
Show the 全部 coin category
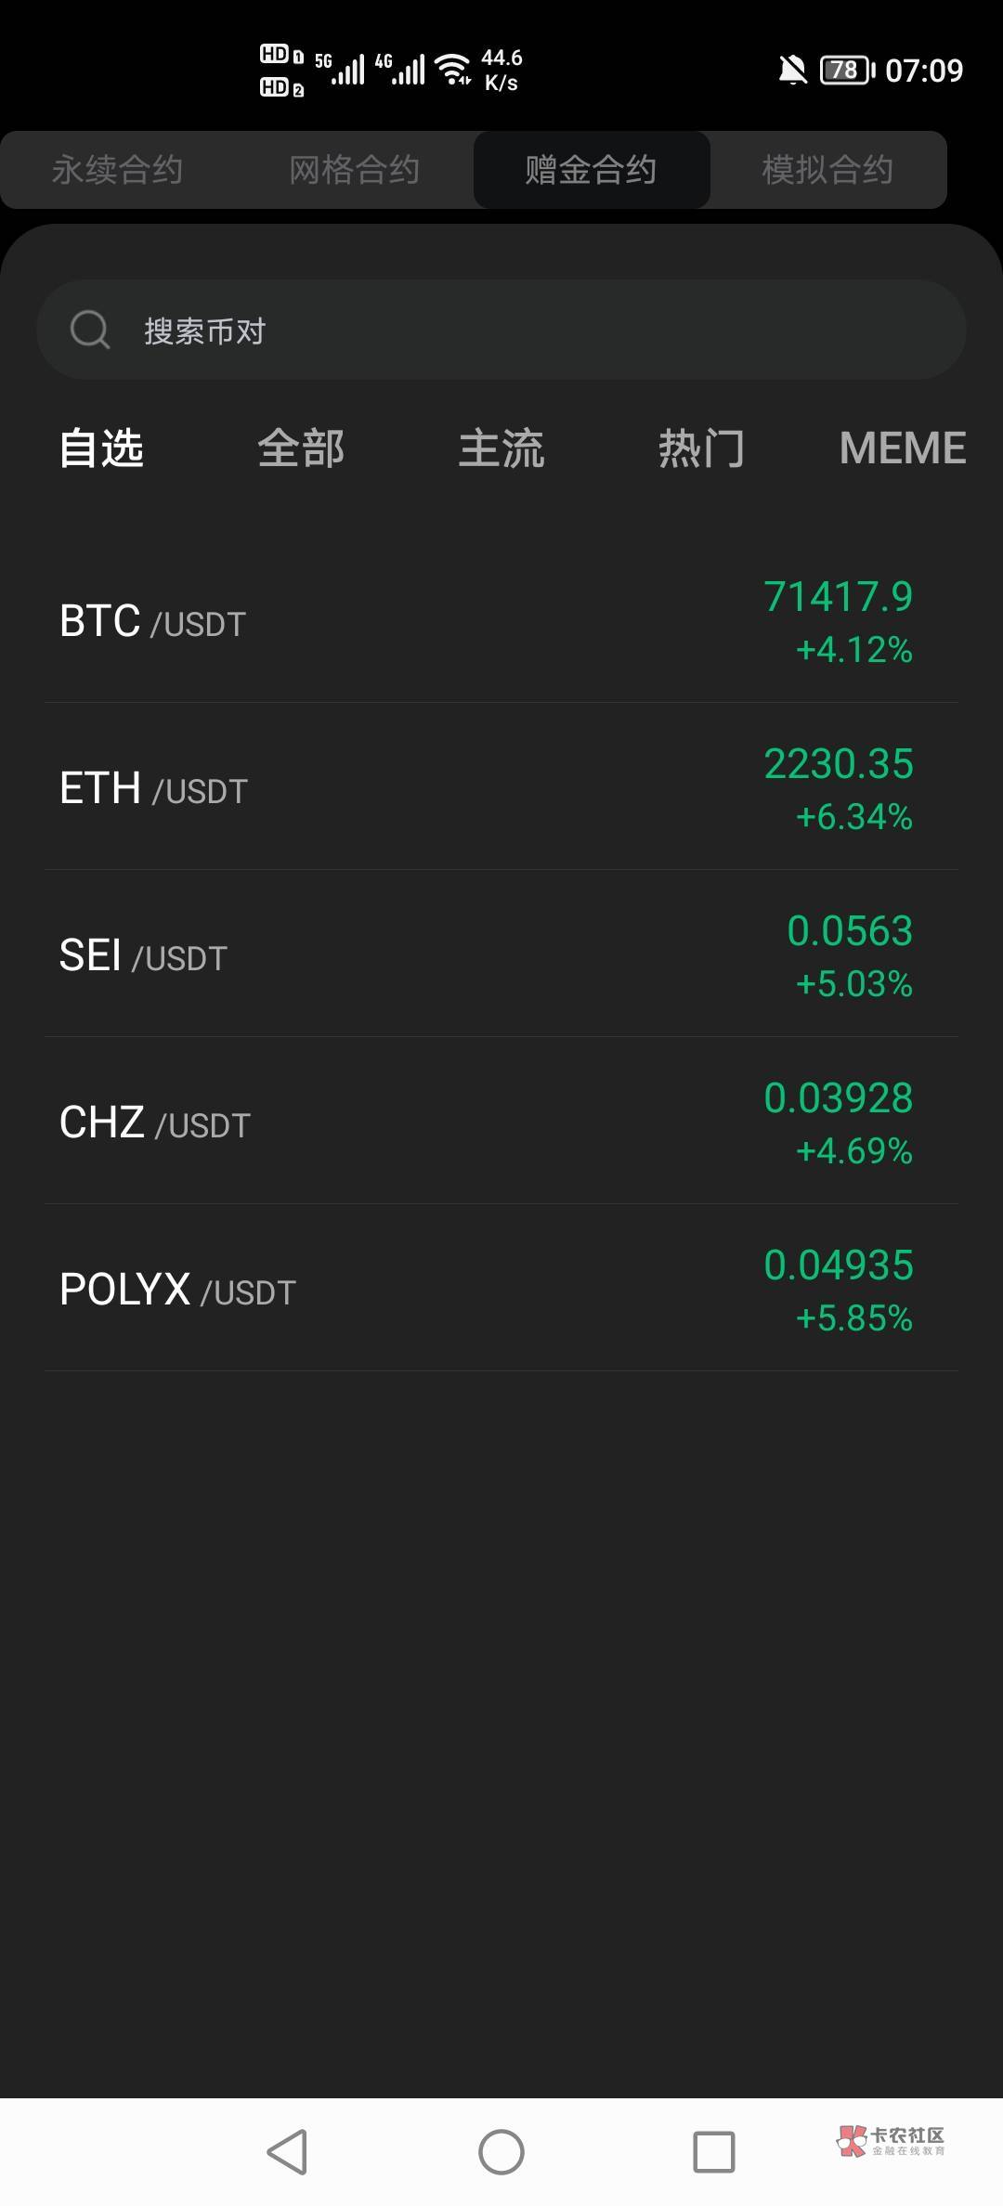[301, 448]
